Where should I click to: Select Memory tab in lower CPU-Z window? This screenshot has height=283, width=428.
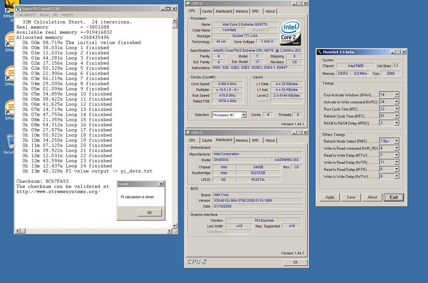(242, 140)
